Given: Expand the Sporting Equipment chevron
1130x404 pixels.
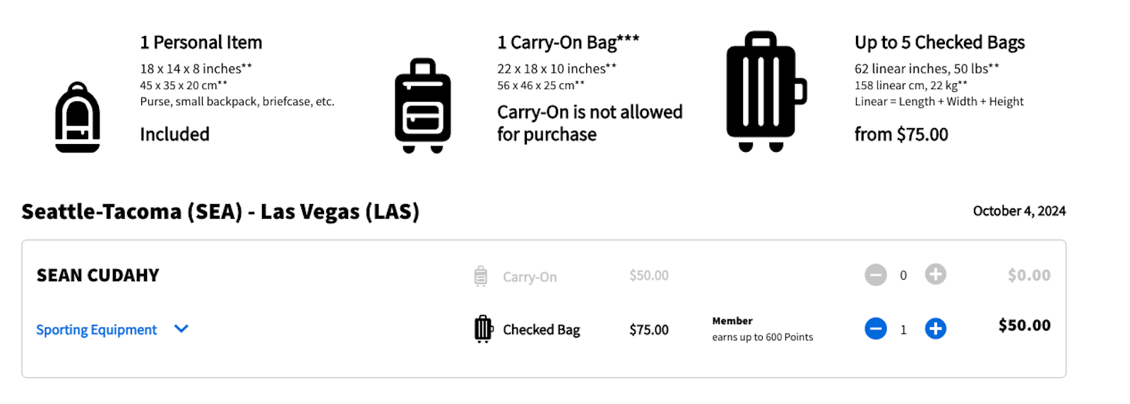Looking at the screenshot, I should click(182, 328).
